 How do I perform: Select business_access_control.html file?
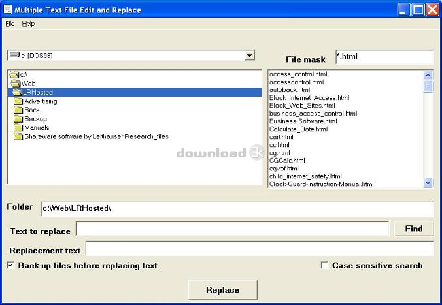(x=313, y=114)
